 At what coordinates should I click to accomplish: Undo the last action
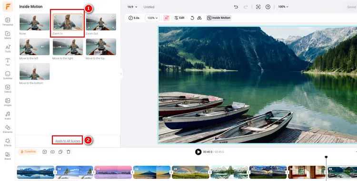[236, 7]
